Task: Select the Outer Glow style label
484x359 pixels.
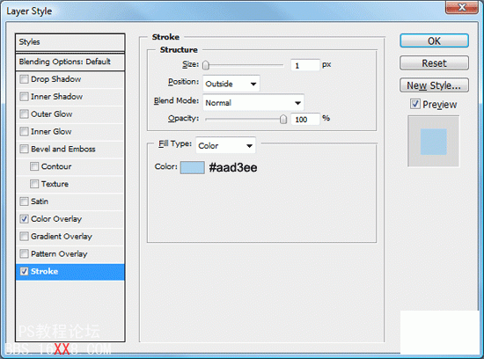Action: (52, 114)
